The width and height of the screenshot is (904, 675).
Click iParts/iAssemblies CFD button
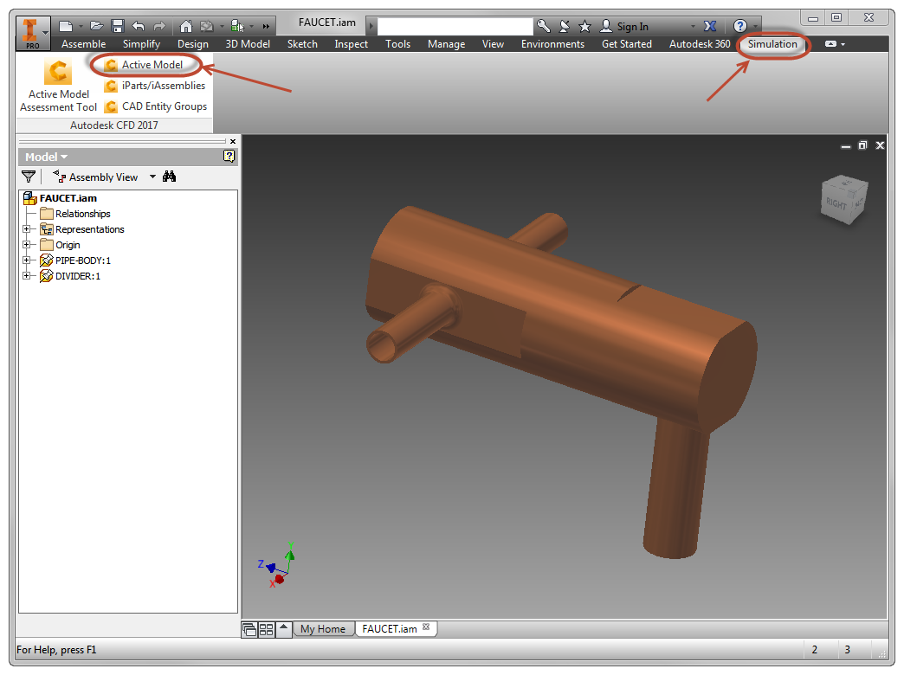155,86
